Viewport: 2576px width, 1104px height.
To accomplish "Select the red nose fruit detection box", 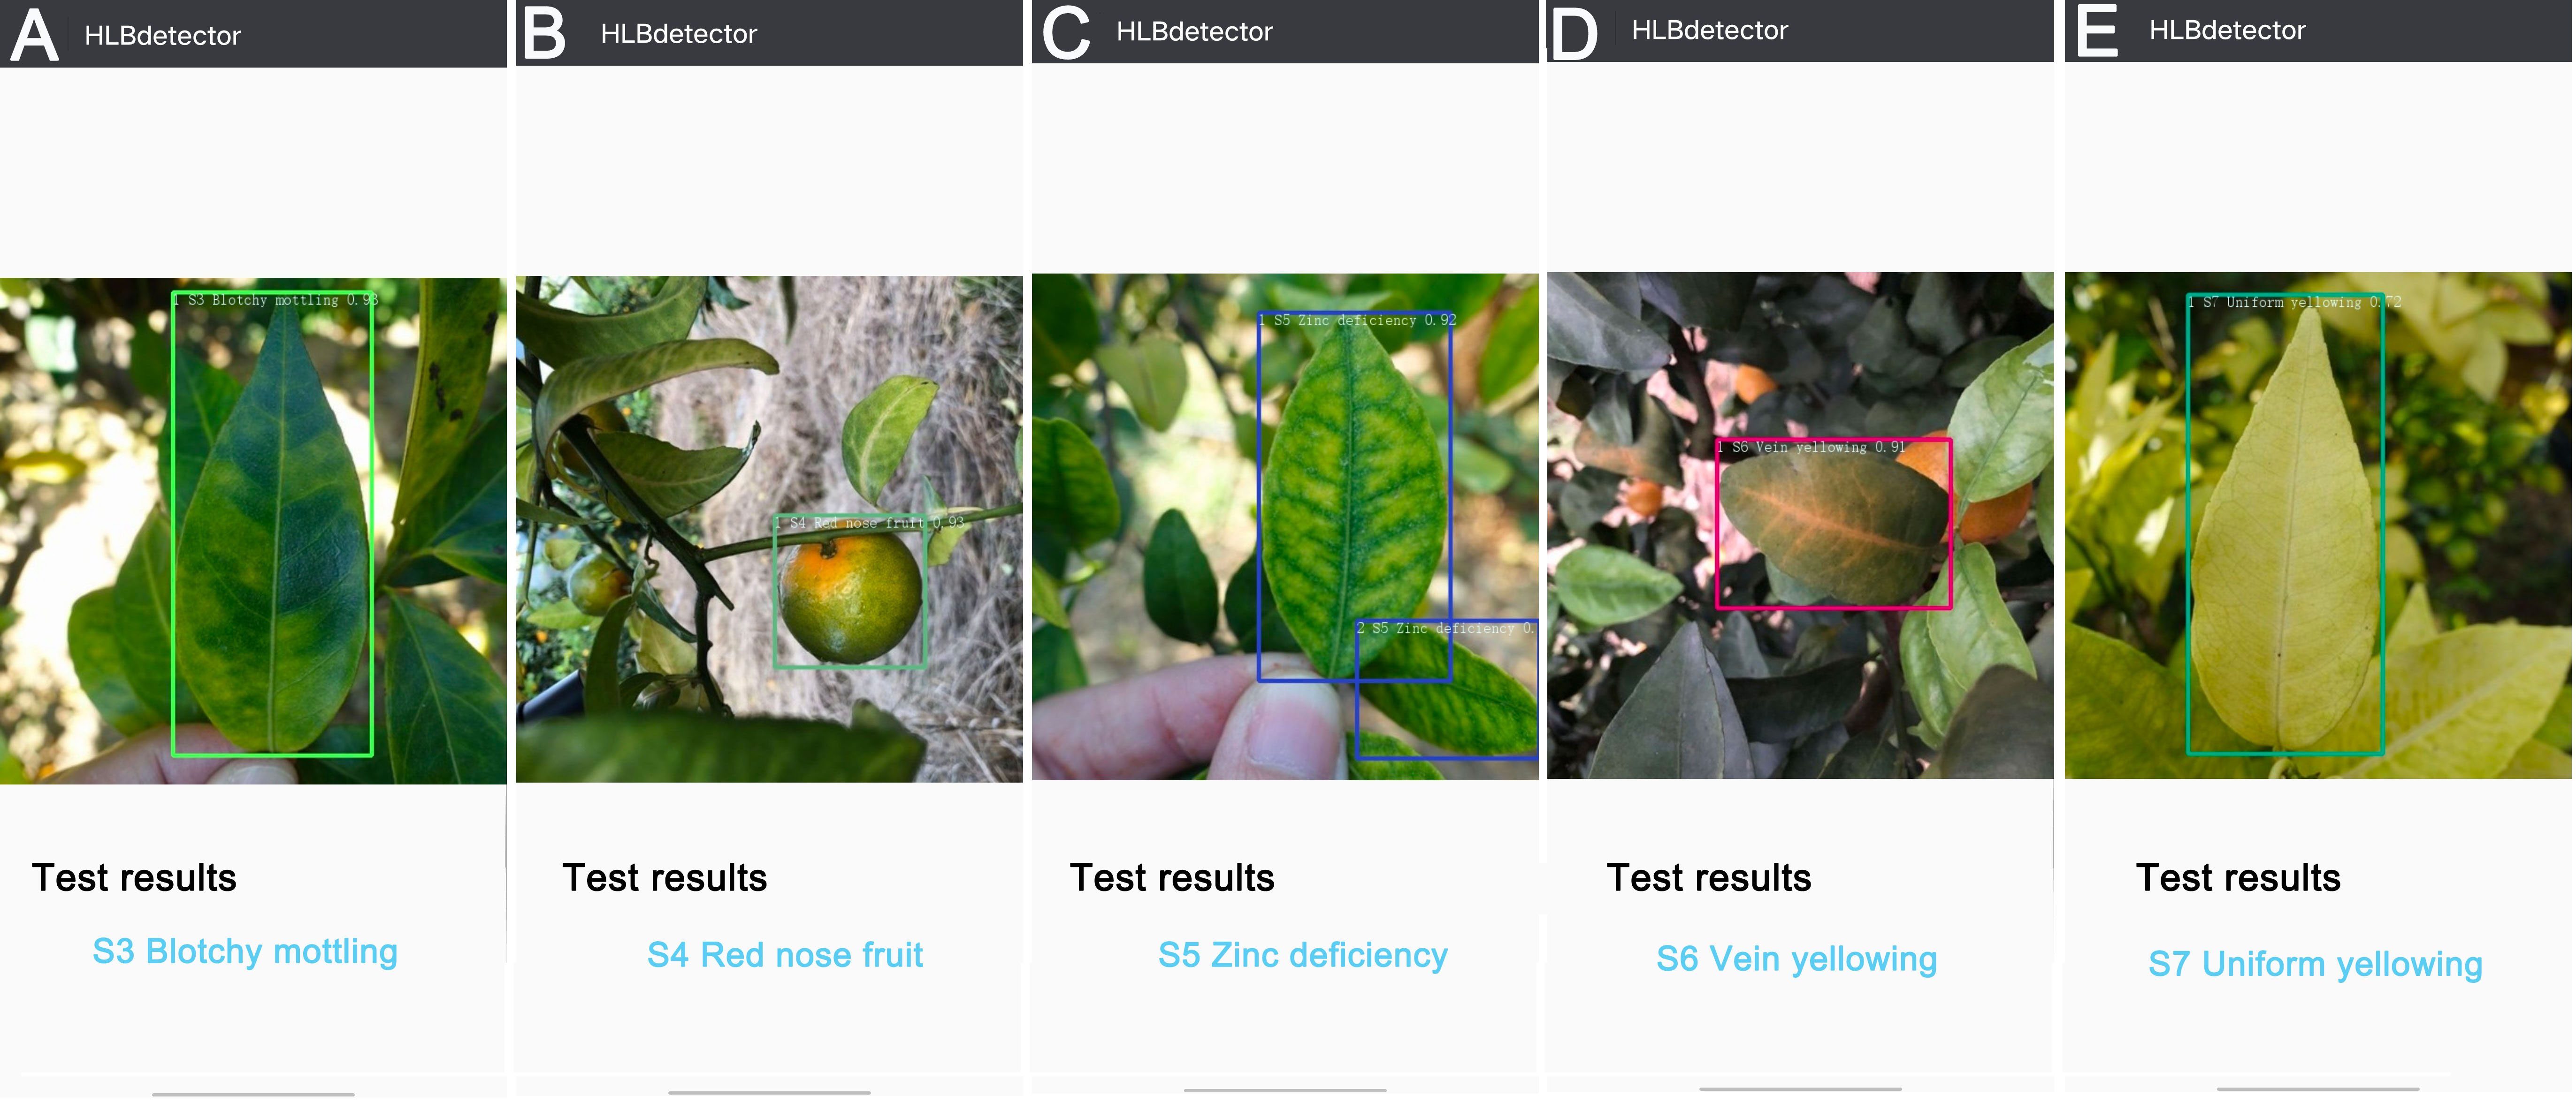I will (851, 591).
